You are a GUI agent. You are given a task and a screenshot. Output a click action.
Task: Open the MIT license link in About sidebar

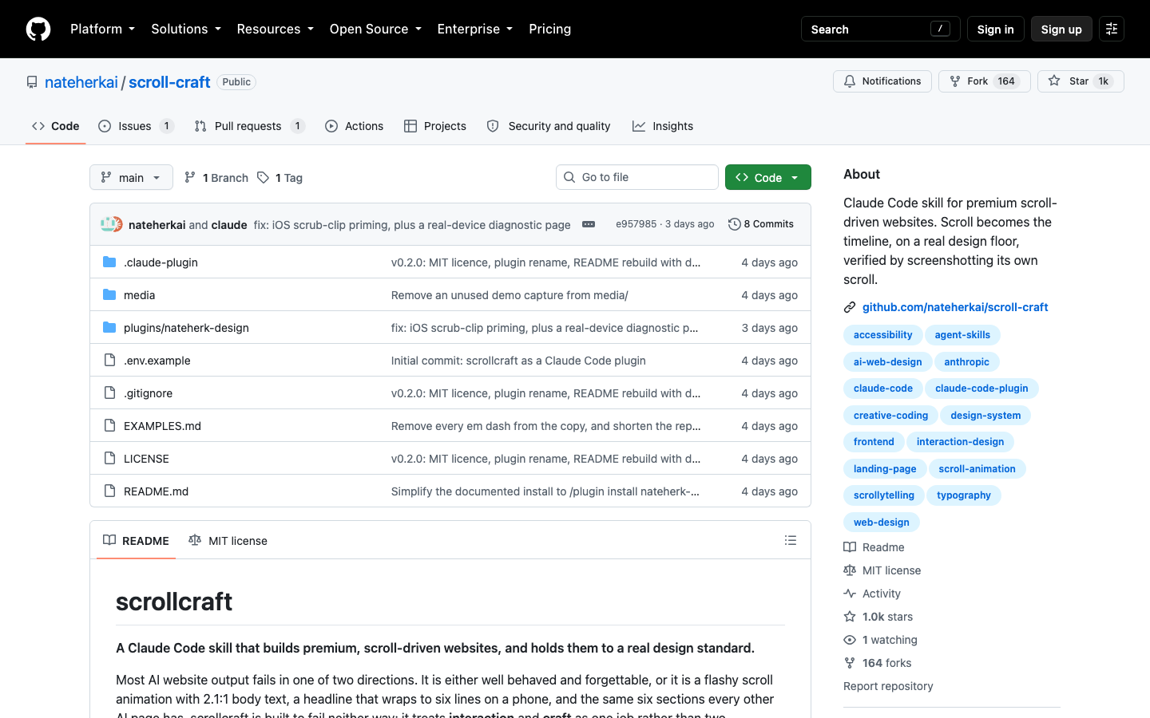point(882,570)
